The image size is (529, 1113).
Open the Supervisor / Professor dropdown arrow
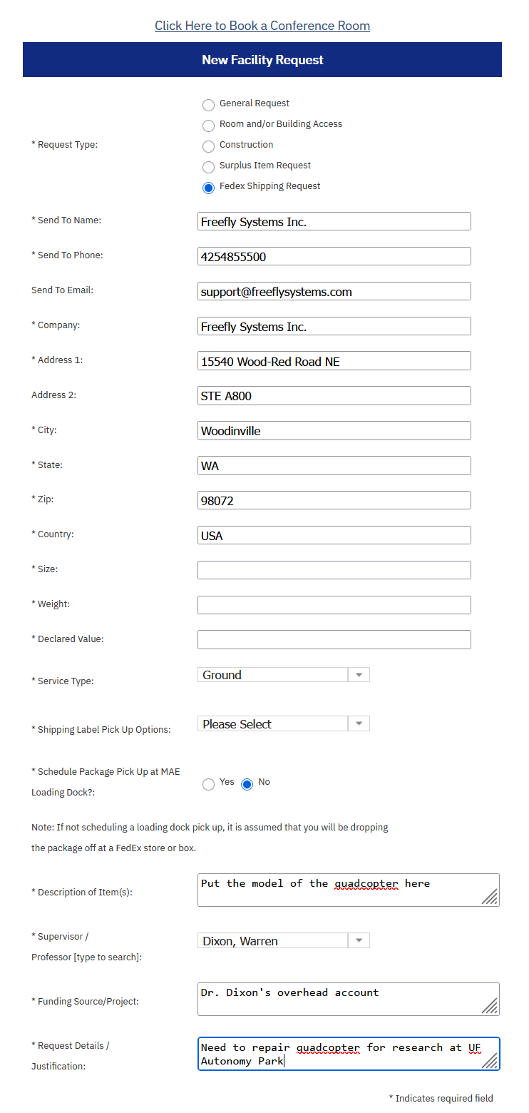tap(359, 941)
